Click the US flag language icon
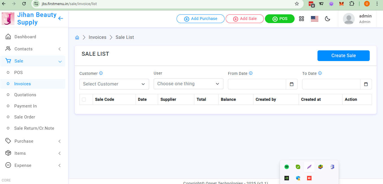 (x=314, y=19)
